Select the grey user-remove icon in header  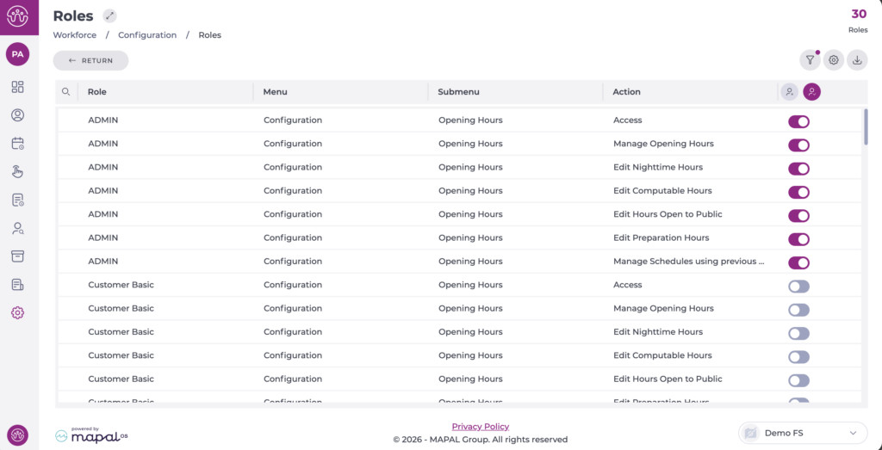789,92
